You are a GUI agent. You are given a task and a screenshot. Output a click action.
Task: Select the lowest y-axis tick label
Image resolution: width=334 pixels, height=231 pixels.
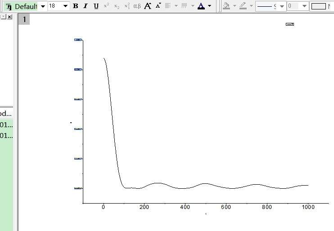[x=78, y=188]
